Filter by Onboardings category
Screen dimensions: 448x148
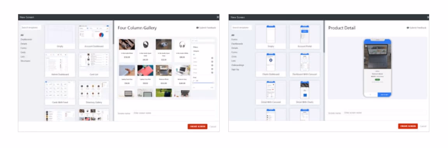tap(238, 65)
